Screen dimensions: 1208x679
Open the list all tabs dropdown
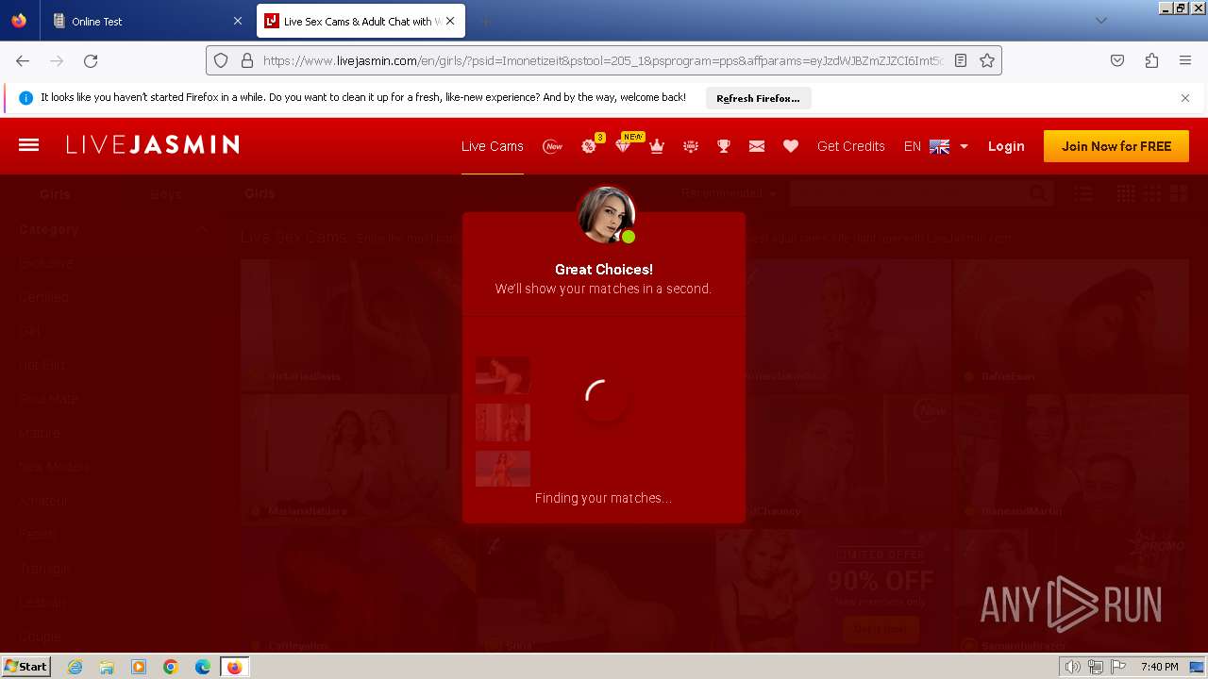pos(1100,21)
